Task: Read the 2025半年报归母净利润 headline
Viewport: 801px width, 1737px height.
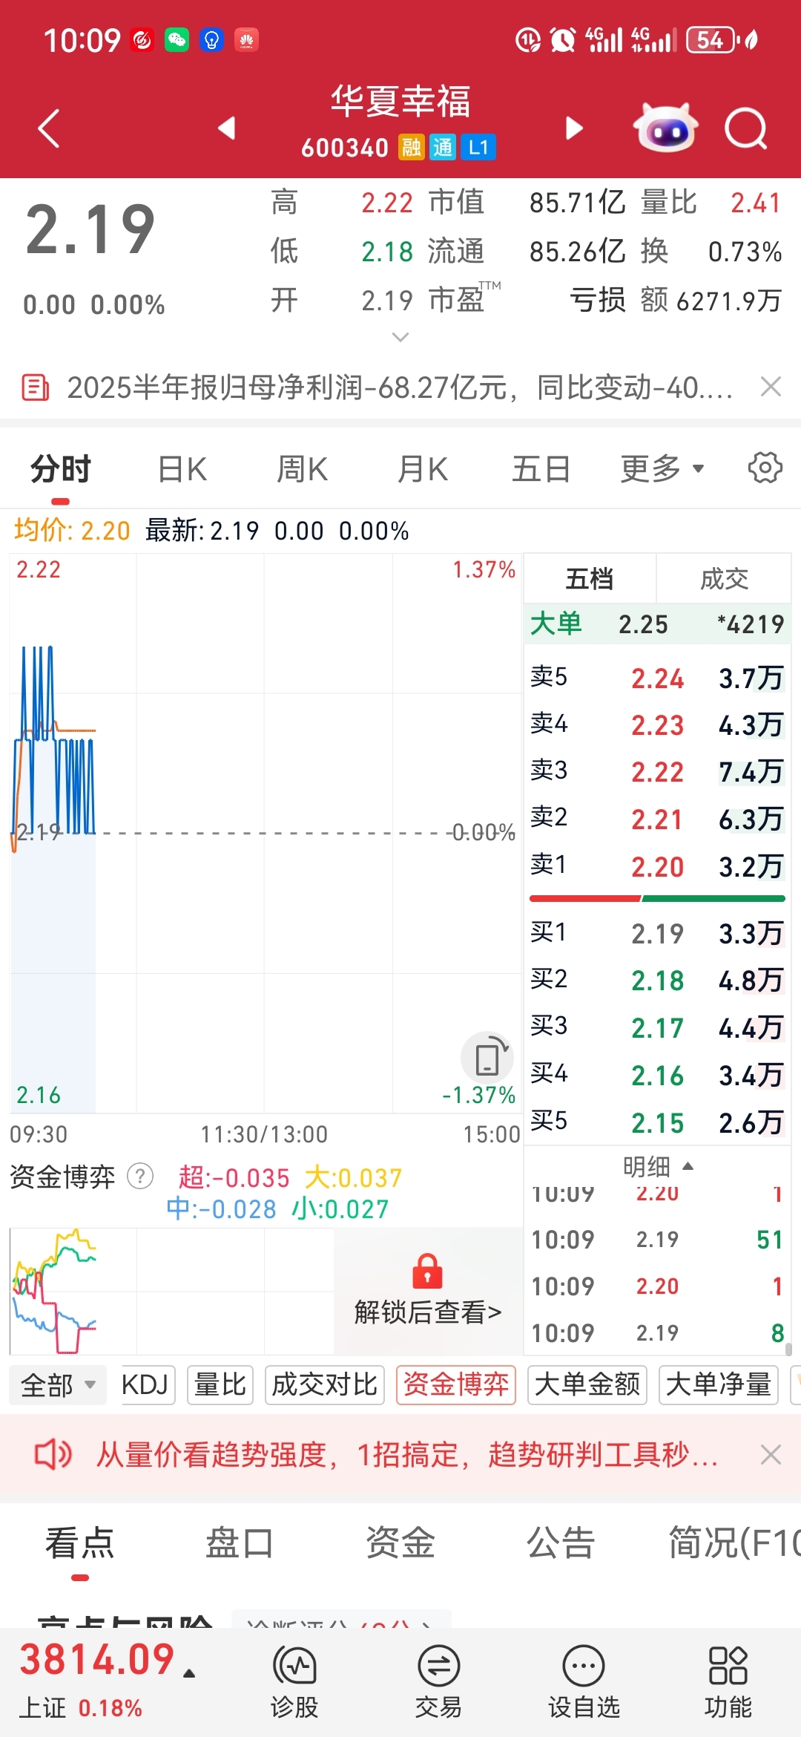Action: [400, 387]
